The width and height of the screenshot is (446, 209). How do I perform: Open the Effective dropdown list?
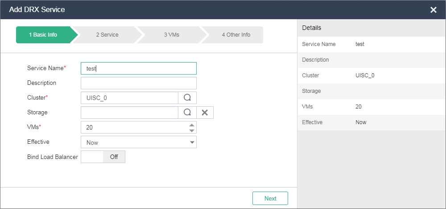click(138, 142)
